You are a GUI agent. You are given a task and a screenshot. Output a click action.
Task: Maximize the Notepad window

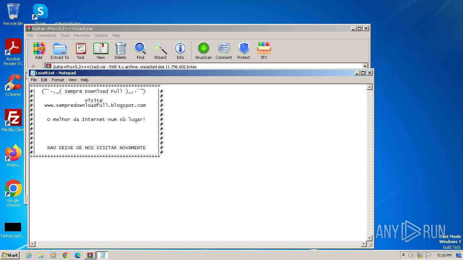coord(363,73)
